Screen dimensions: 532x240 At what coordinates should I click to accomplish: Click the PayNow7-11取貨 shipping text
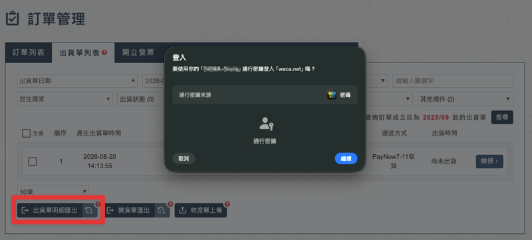(394, 162)
